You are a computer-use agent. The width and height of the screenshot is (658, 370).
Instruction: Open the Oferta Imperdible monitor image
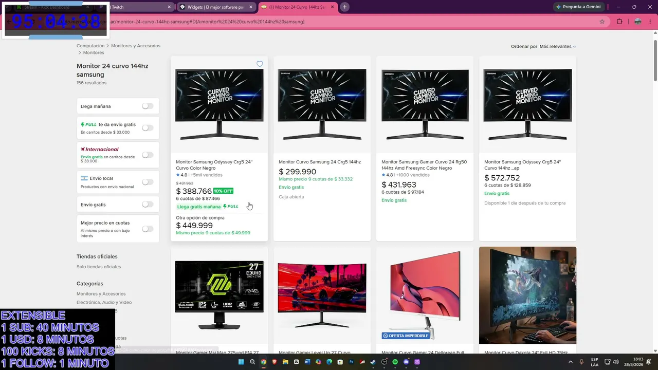(425, 295)
